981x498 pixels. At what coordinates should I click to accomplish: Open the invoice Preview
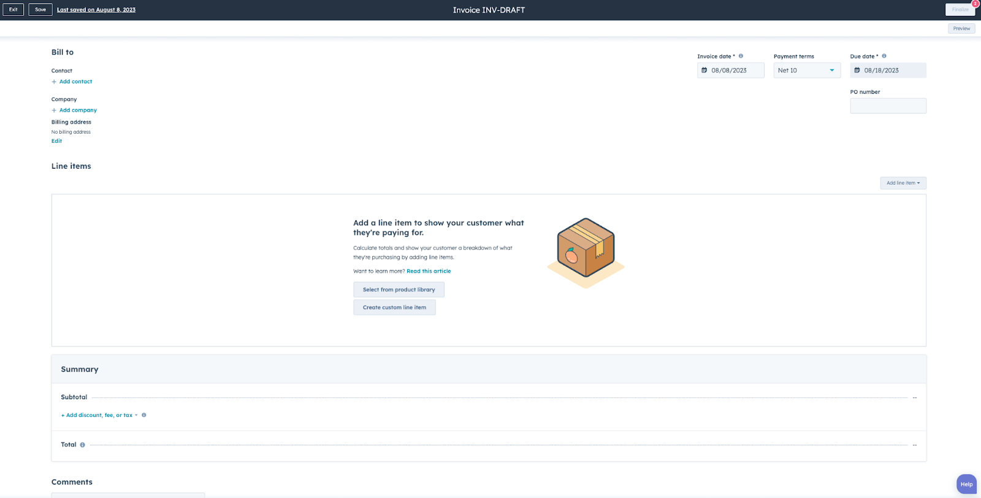pyautogui.click(x=961, y=28)
